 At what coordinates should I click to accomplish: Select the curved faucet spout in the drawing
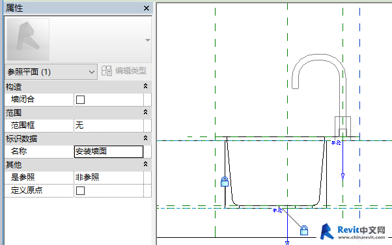tap(319, 71)
